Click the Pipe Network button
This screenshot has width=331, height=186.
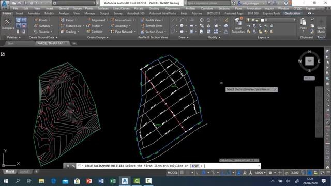click(x=123, y=32)
